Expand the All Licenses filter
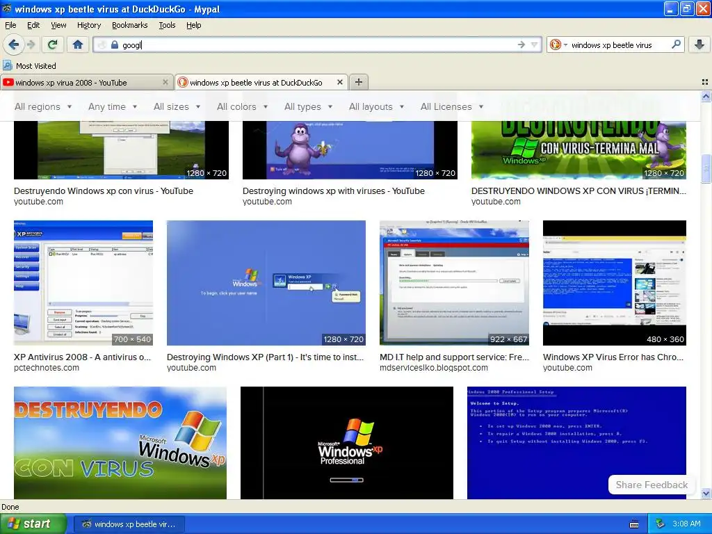 pyautogui.click(x=452, y=106)
